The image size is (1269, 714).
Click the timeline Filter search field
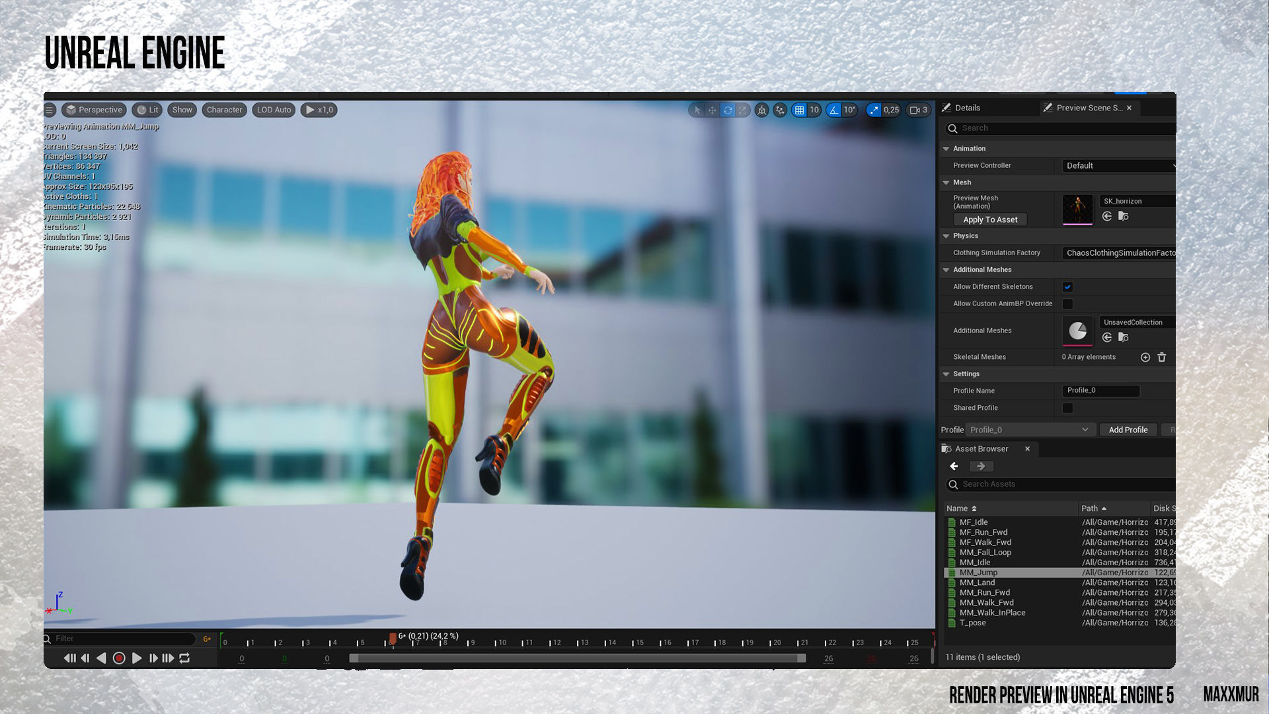pyautogui.click(x=121, y=639)
